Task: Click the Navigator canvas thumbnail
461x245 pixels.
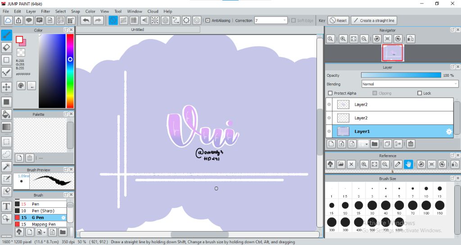Action: [x=393, y=53]
